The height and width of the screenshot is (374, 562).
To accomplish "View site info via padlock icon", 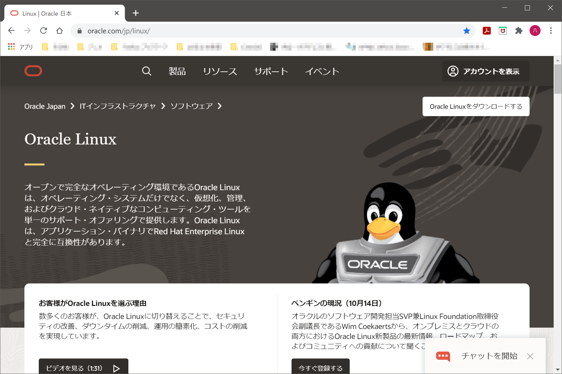I will tap(80, 31).
